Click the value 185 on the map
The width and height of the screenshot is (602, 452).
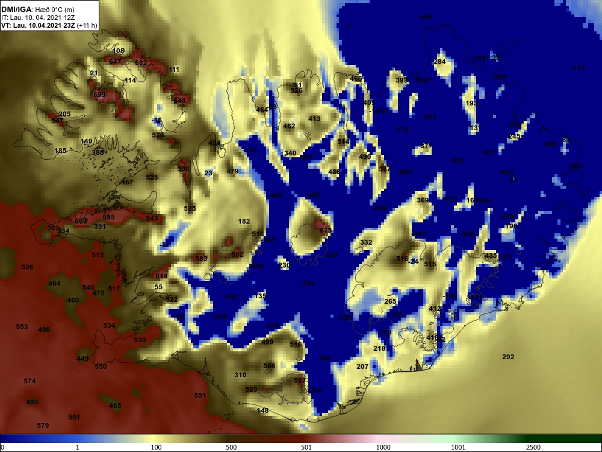[x=61, y=151]
